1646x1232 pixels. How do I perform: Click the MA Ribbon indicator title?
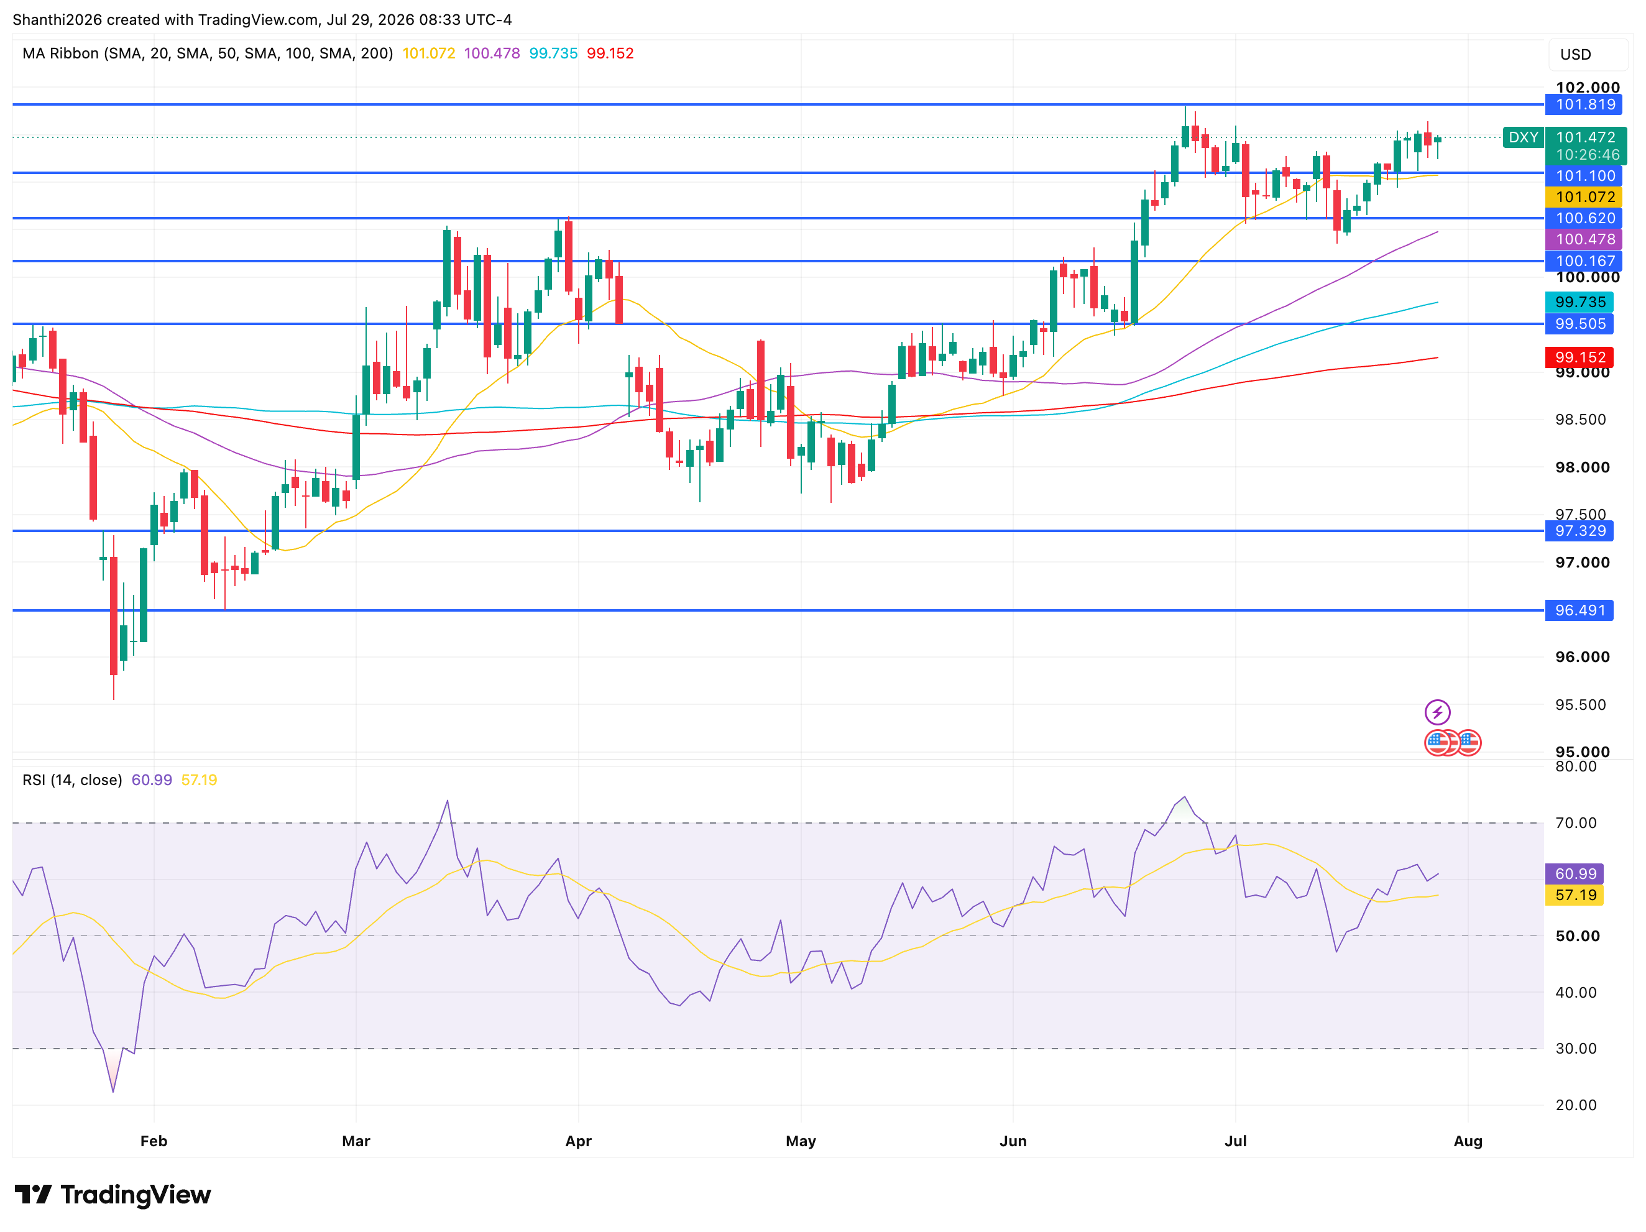point(208,53)
